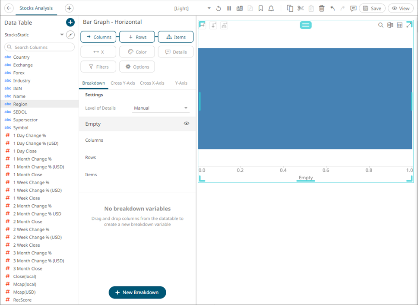The width and height of the screenshot is (418, 305).
Task: Delete using the trash can icon
Action: coord(322,8)
